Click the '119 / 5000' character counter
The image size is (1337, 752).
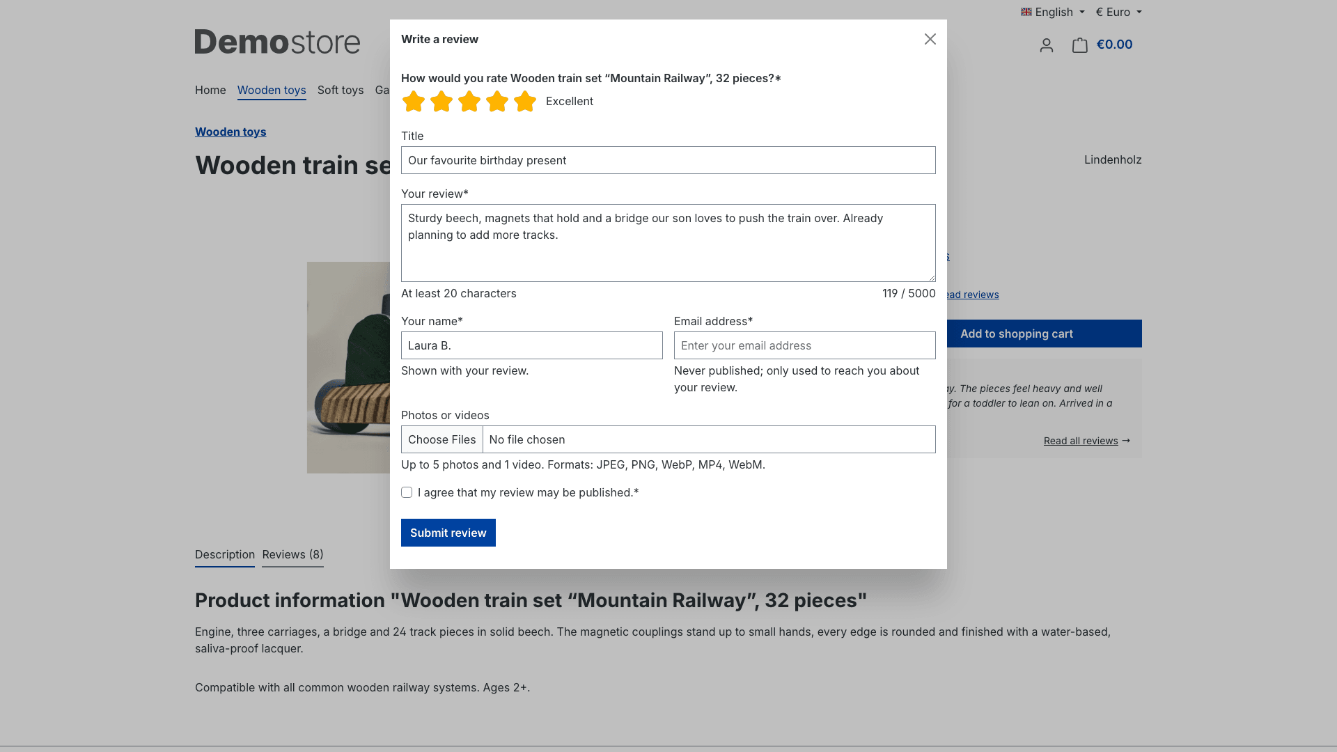pyautogui.click(x=909, y=293)
